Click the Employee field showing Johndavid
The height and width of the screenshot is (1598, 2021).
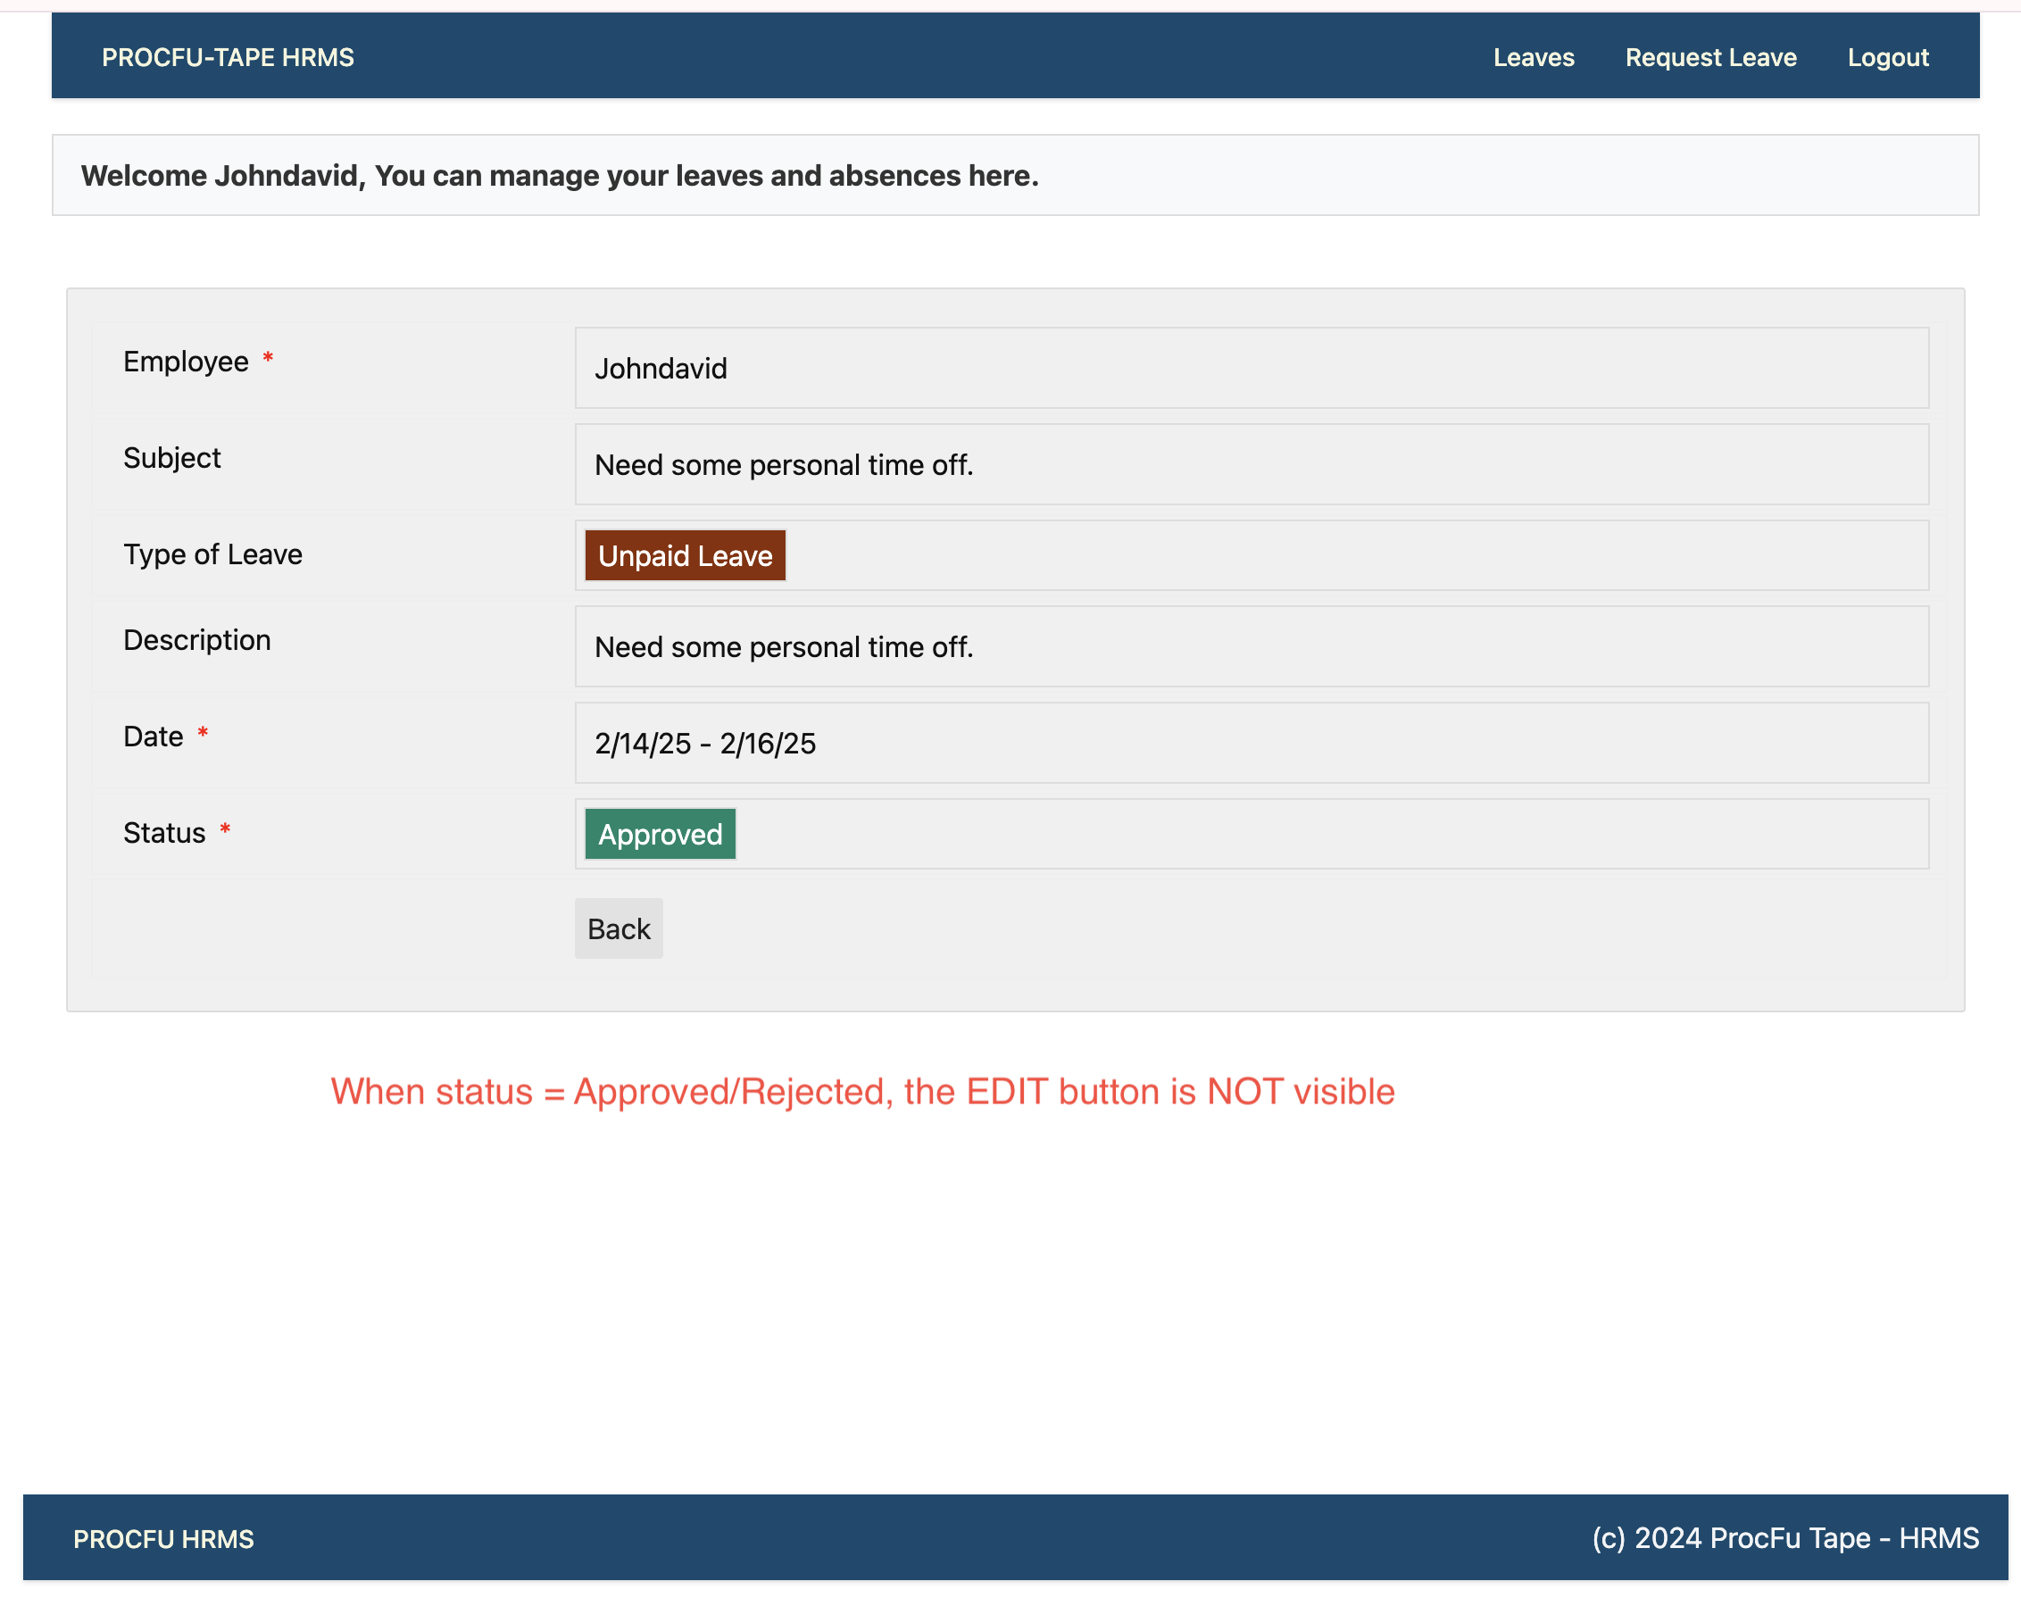point(1251,368)
